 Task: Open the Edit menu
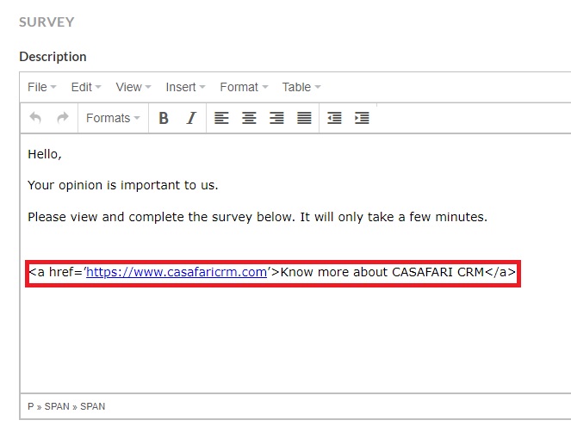pyautogui.click(x=86, y=87)
